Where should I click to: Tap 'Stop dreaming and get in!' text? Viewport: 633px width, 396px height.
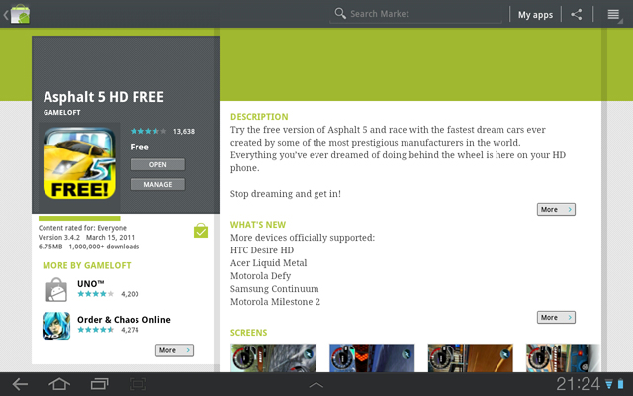[286, 194]
